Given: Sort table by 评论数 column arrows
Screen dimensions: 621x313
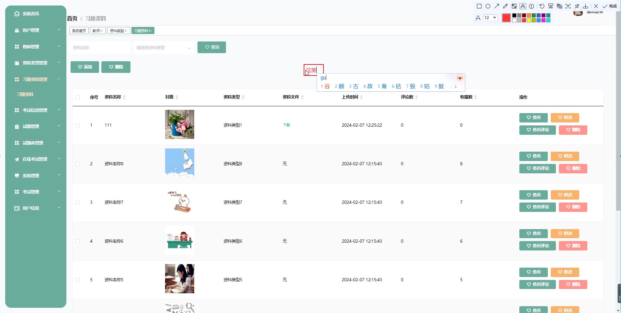Looking at the screenshot, I should coord(416,97).
